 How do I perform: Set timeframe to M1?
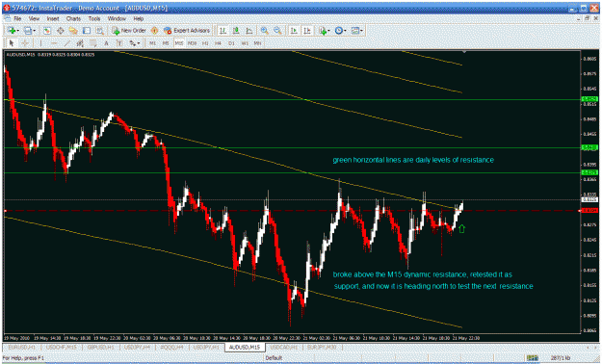[x=153, y=43]
